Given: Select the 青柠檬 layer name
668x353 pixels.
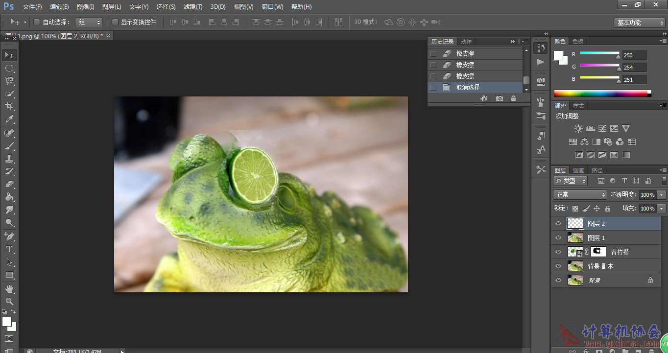Looking at the screenshot, I should coord(620,253).
